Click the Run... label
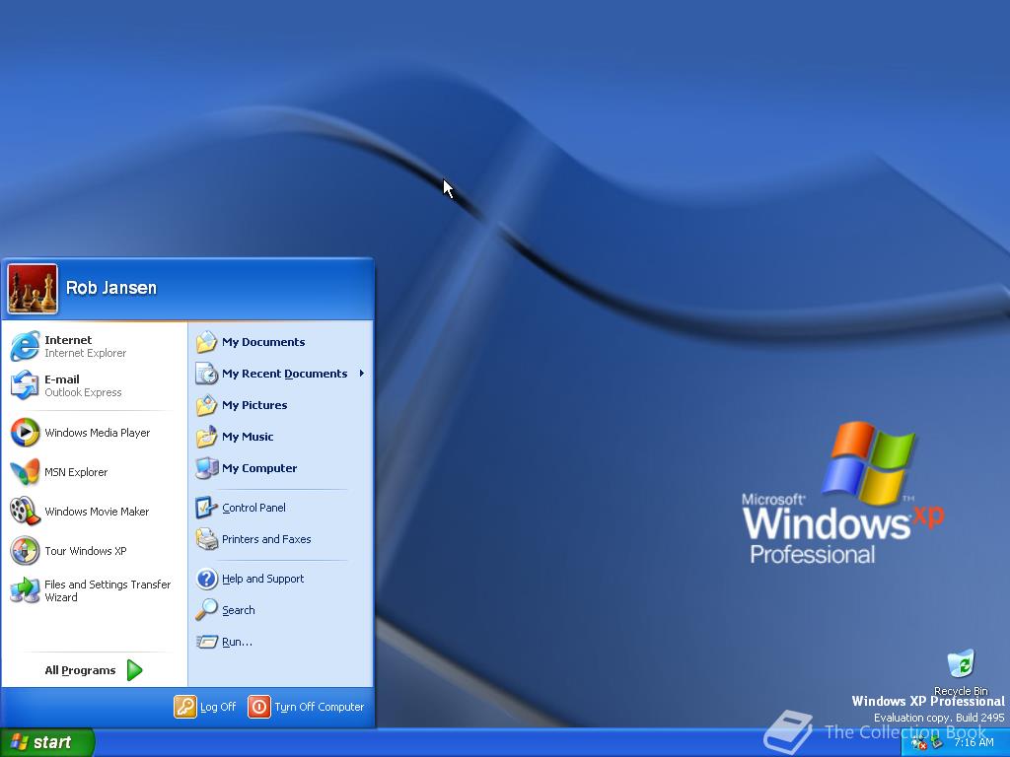This screenshot has height=757, width=1010. (237, 642)
